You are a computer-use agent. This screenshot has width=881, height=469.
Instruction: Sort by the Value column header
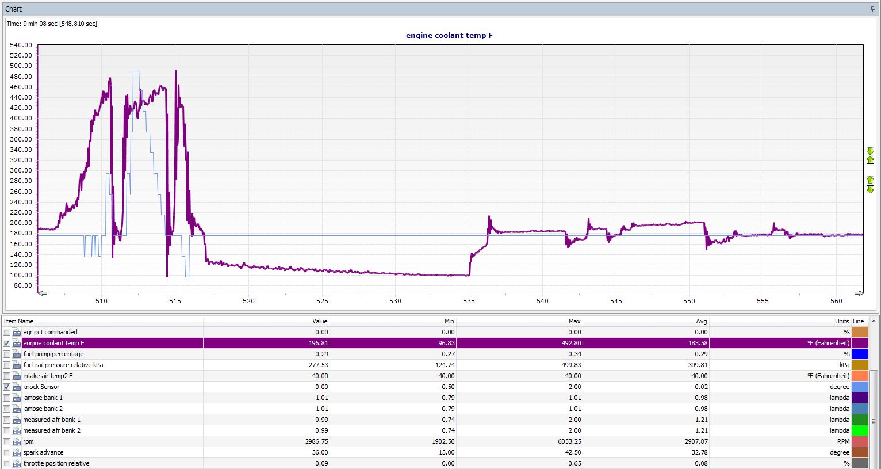point(266,321)
